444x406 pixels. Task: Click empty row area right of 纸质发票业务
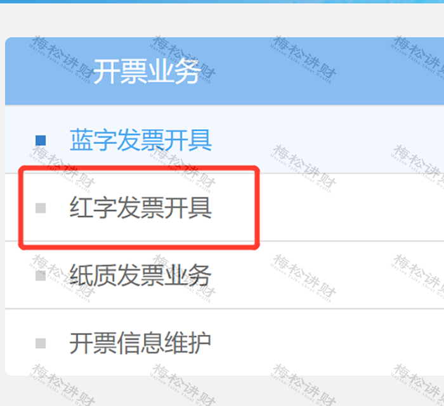click(x=325, y=275)
